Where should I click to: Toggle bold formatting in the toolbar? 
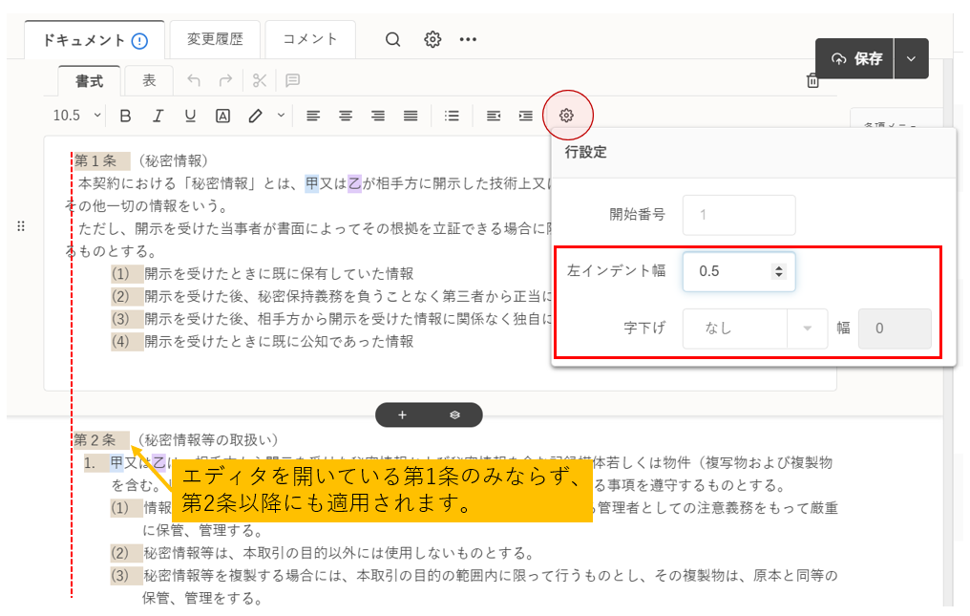125,116
